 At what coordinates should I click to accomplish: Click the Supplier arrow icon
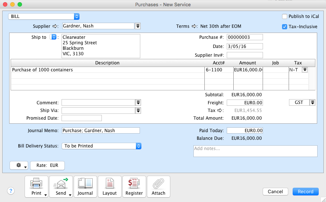click(56, 26)
